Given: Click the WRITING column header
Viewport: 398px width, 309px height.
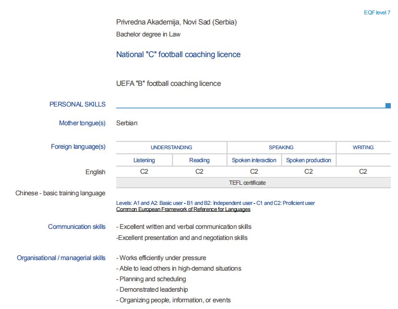Looking at the screenshot, I should click(363, 147).
